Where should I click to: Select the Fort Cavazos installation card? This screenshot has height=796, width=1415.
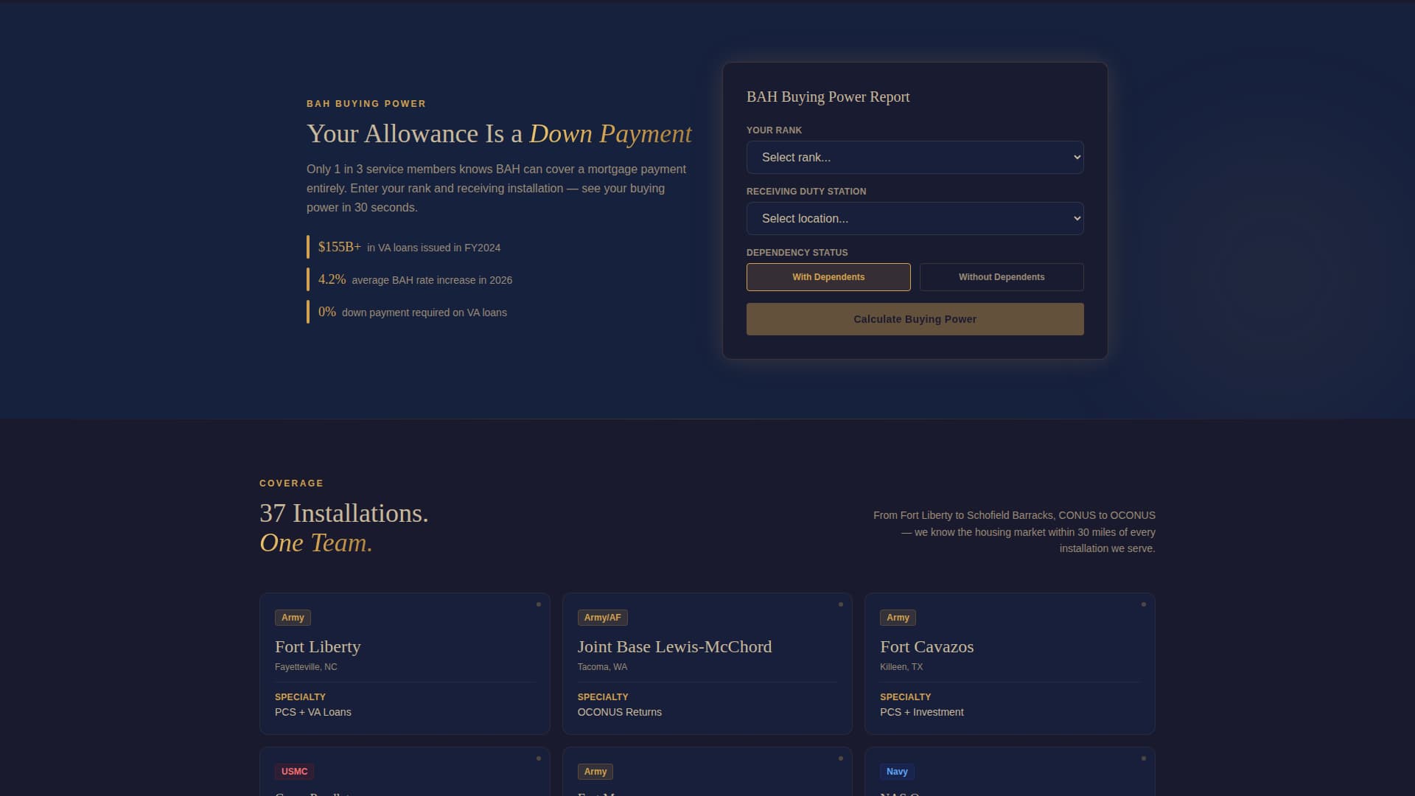(1010, 663)
